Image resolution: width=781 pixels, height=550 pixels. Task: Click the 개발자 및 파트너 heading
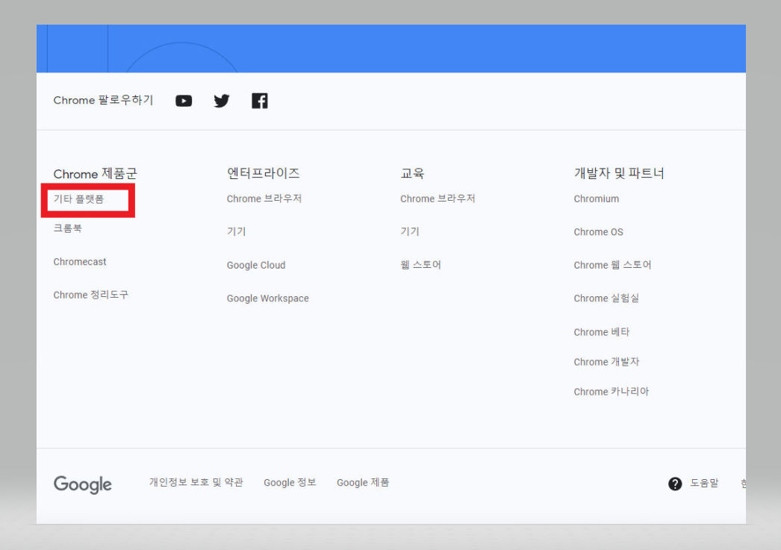point(619,173)
